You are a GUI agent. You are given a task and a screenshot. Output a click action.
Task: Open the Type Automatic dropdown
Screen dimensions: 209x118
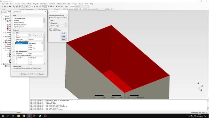(x=48, y=9)
